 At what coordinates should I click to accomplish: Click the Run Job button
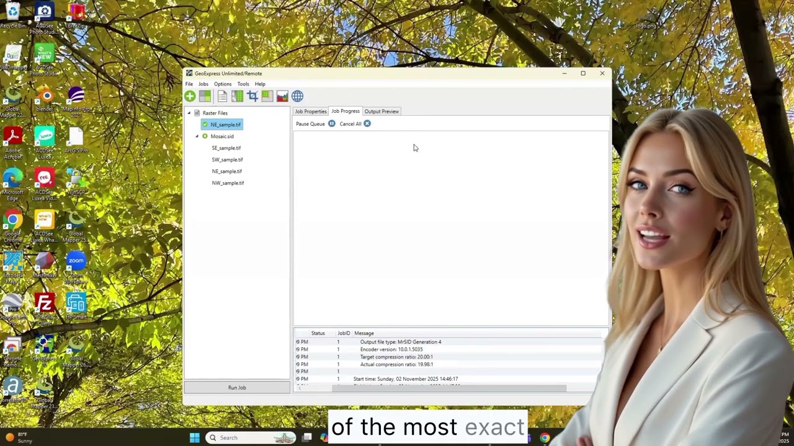(237, 388)
